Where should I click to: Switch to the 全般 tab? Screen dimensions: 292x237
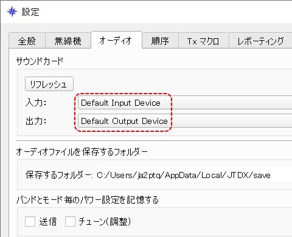click(x=27, y=41)
